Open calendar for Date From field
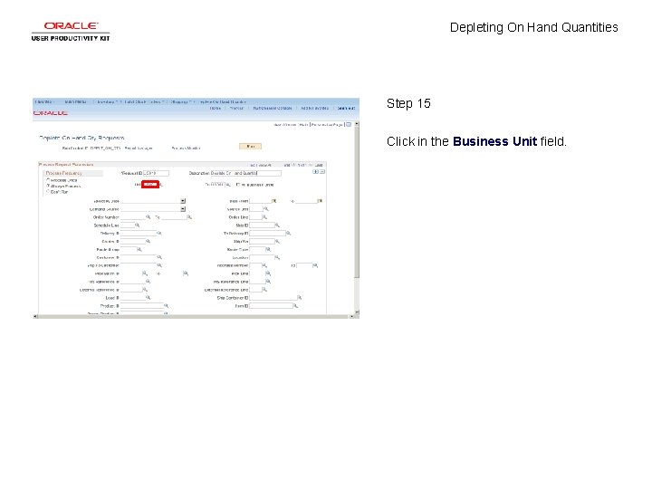The width and height of the screenshot is (652, 489). tap(273, 201)
